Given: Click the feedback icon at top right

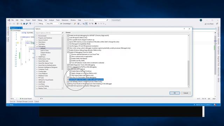Looking at the screenshot, I should (x=217, y=24).
